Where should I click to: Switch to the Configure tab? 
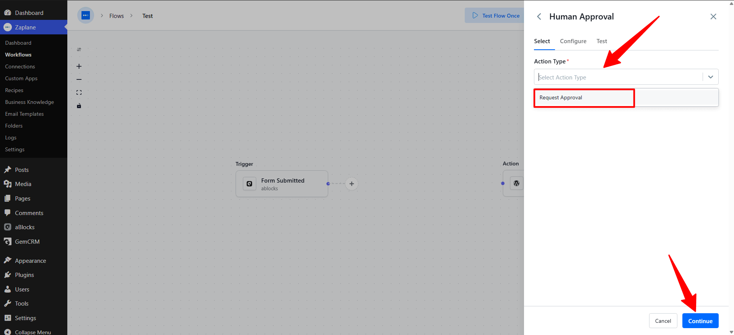[573, 41]
